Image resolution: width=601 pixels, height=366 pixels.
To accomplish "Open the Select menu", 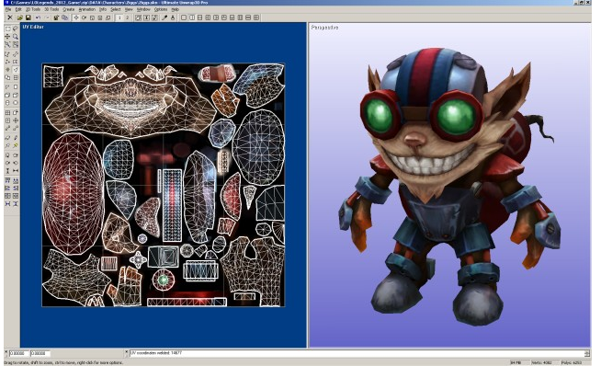I will 116,9.
